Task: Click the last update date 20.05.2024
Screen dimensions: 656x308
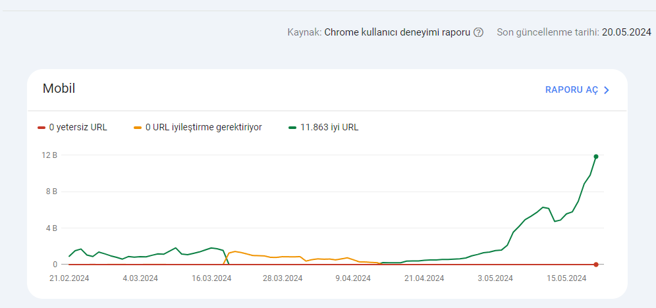Action: click(x=627, y=33)
